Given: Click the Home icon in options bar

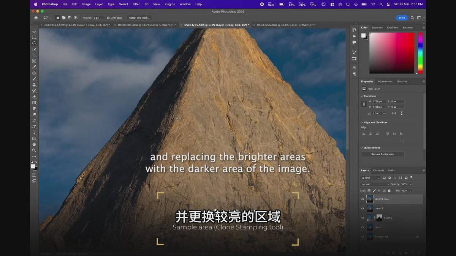Looking at the screenshot, I should coord(36,18).
